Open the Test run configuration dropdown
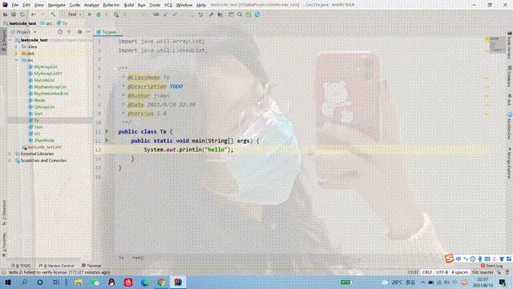The width and height of the screenshot is (513, 289). 71,14
